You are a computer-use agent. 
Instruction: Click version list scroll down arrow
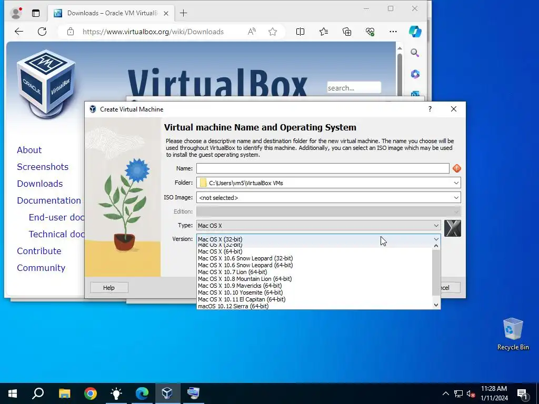coord(436,305)
